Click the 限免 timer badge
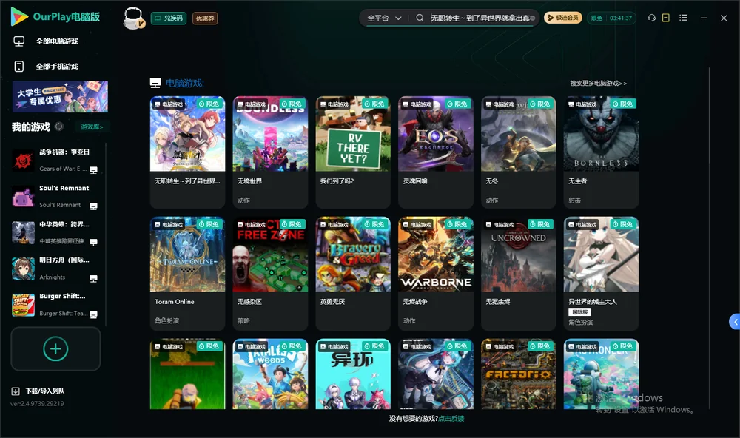This screenshot has height=438, width=740. (611, 18)
